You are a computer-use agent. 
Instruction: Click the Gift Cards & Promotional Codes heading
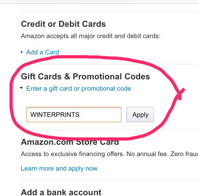pos(85,76)
